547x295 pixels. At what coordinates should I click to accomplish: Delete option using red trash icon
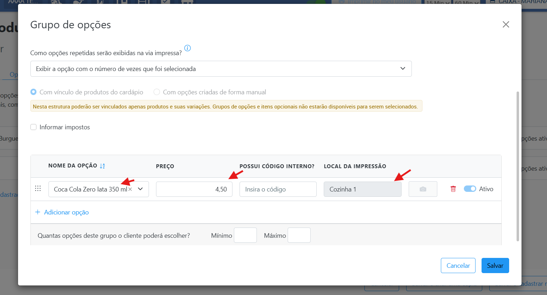(x=453, y=189)
